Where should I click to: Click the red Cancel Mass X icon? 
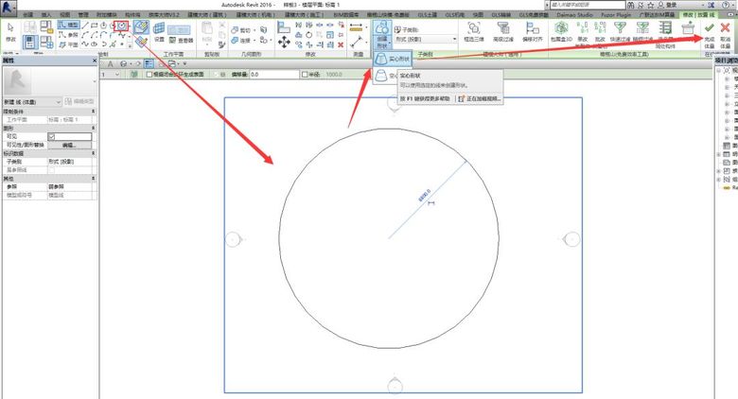pos(726,29)
